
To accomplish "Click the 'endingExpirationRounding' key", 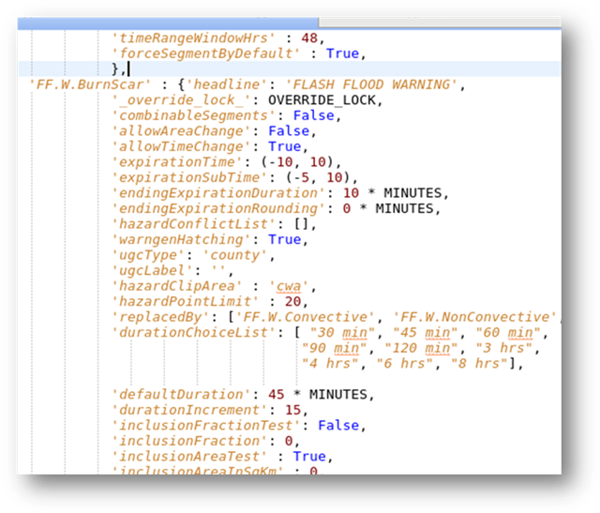I will coord(218,208).
